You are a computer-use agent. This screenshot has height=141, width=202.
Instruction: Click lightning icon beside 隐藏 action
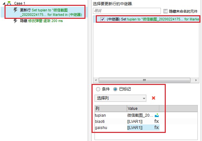coord(16,21)
